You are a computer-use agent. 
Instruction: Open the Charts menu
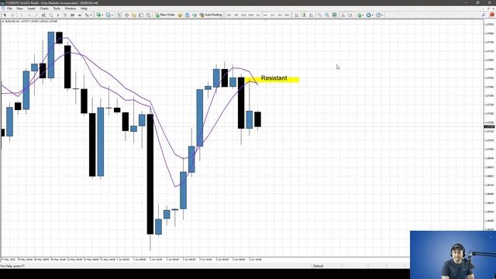[44, 9]
